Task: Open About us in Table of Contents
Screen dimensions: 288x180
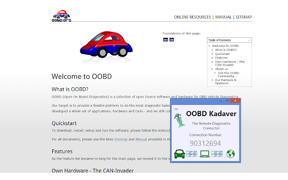Action: (221, 69)
